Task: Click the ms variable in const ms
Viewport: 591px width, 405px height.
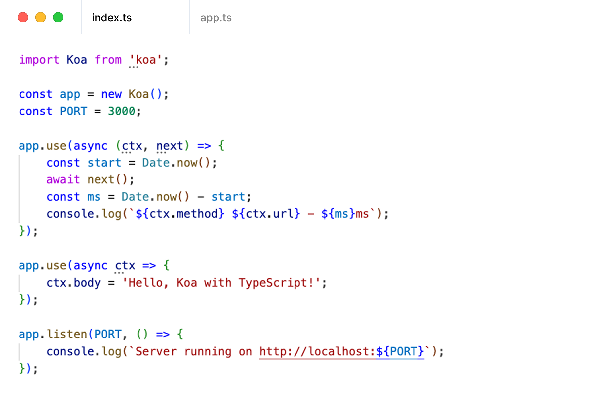Action: tap(94, 197)
